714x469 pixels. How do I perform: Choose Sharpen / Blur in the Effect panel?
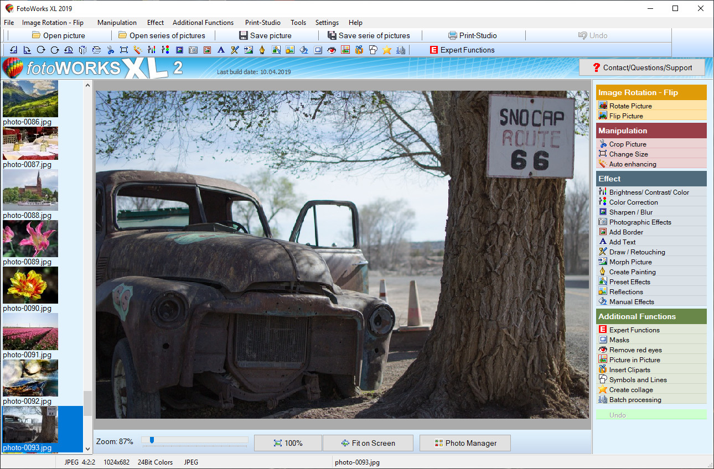point(631,212)
